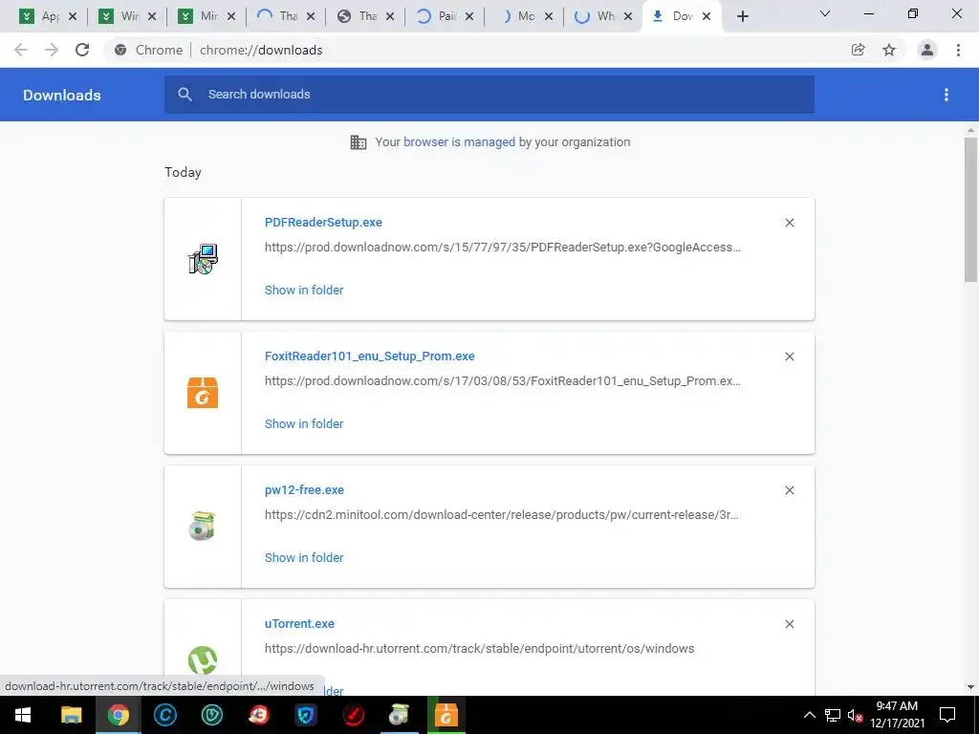This screenshot has width=979, height=734.
Task: Close the 'App' tab
Action: click(x=73, y=17)
